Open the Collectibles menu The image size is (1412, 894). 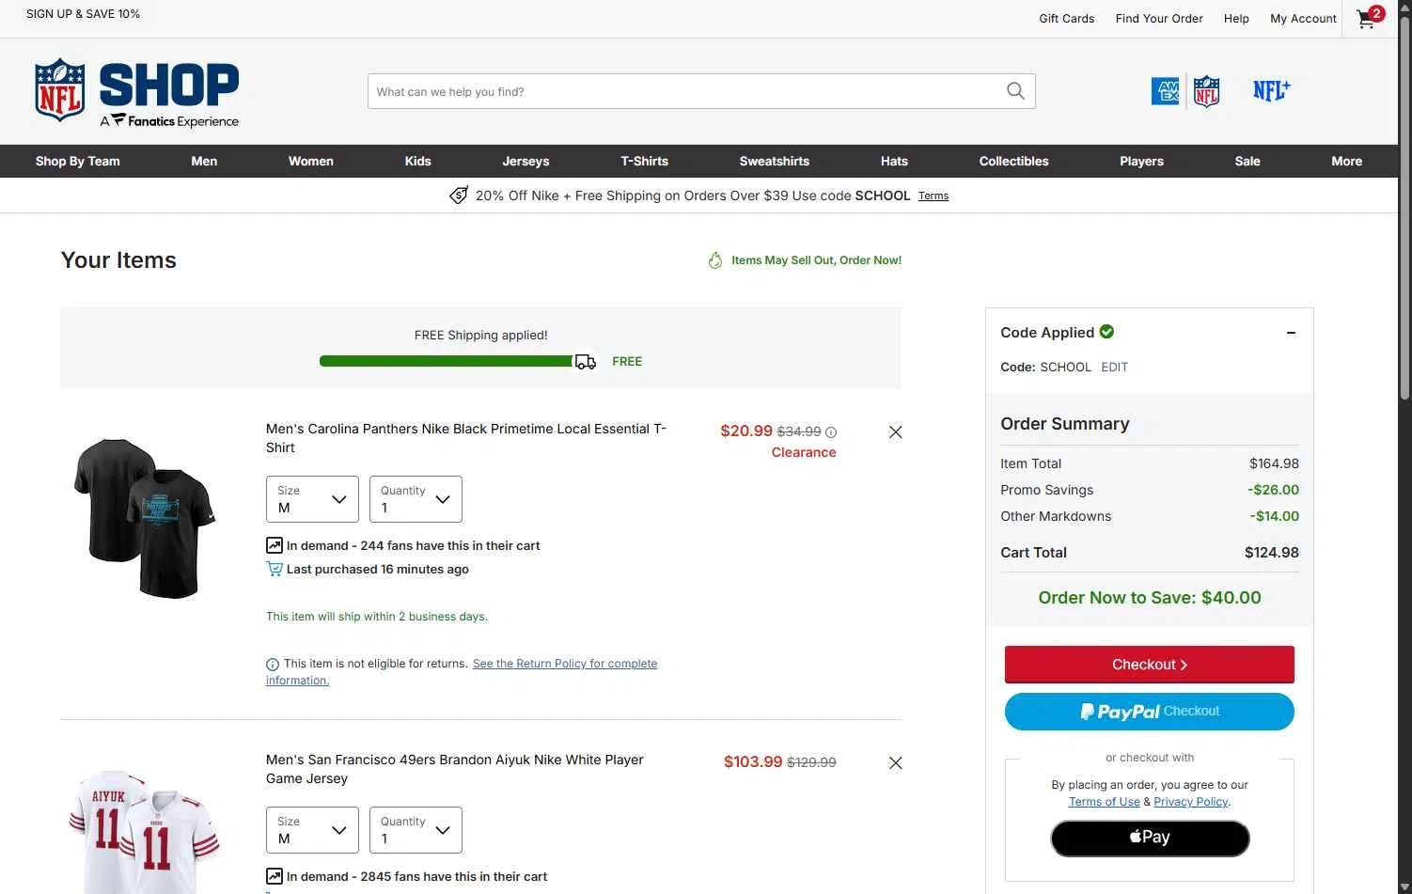(1013, 161)
